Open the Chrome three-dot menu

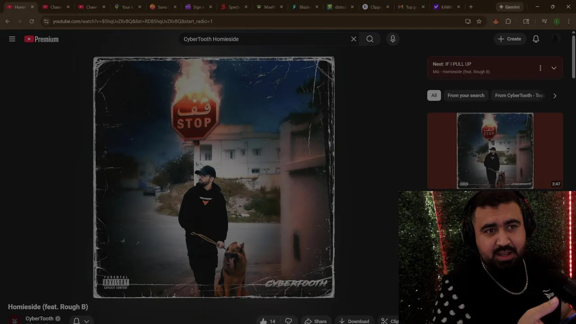(569, 21)
